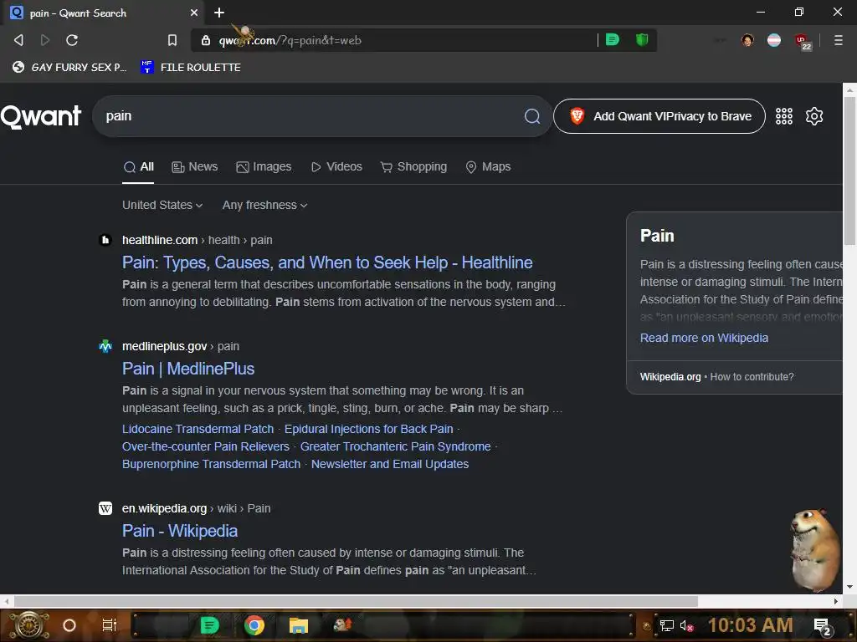Click the healthline favicon beside the first result
The height and width of the screenshot is (642, 857).
(x=105, y=240)
